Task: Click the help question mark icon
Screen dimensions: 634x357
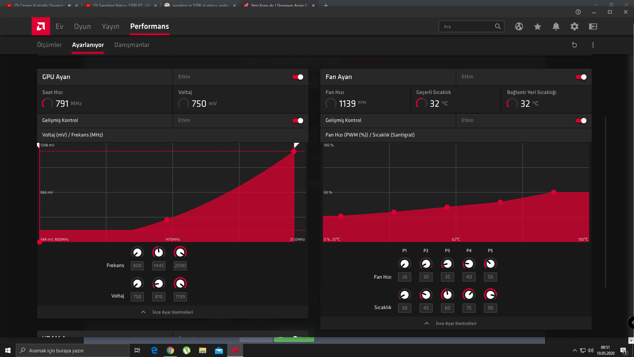Action: point(578,12)
